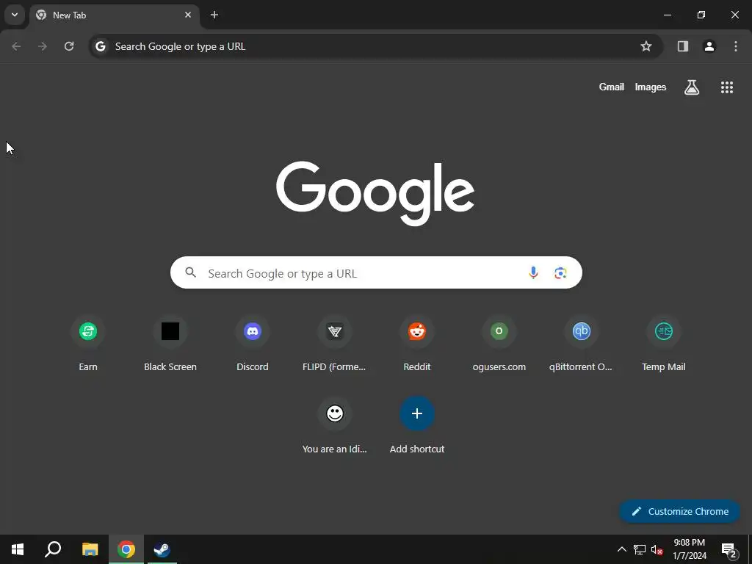Search by image with Google Lens
Screen dimensions: 752x564
[560, 273]
